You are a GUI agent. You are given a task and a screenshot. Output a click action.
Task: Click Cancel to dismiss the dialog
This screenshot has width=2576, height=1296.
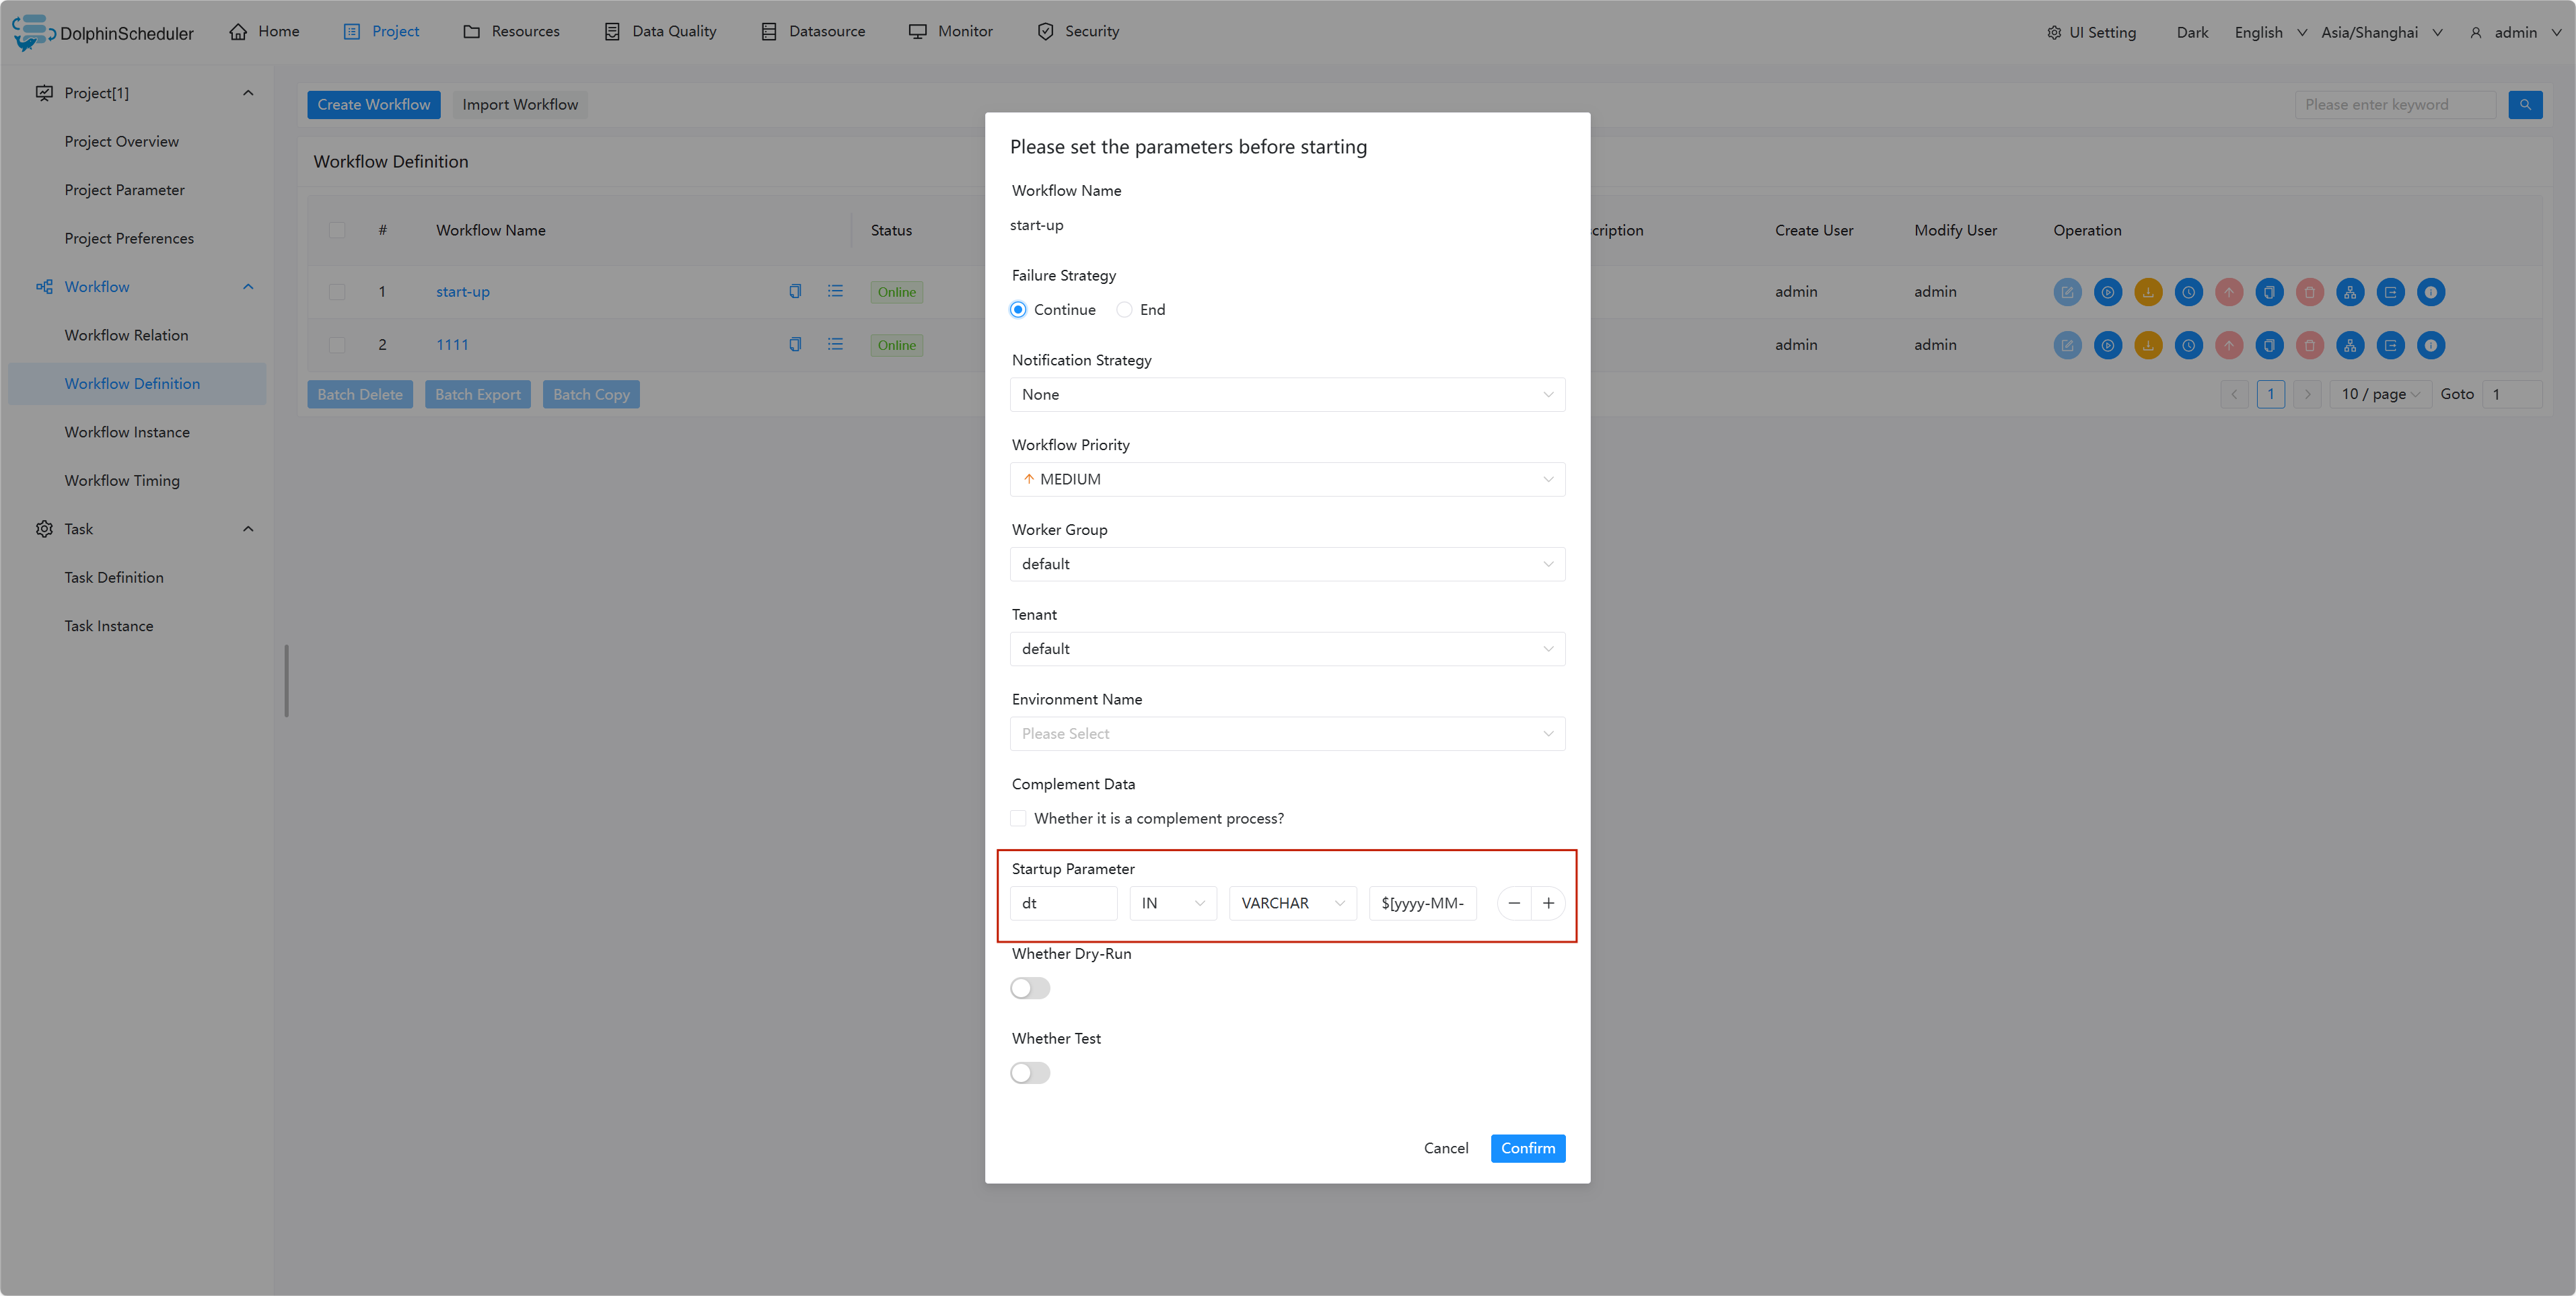1445,1148
